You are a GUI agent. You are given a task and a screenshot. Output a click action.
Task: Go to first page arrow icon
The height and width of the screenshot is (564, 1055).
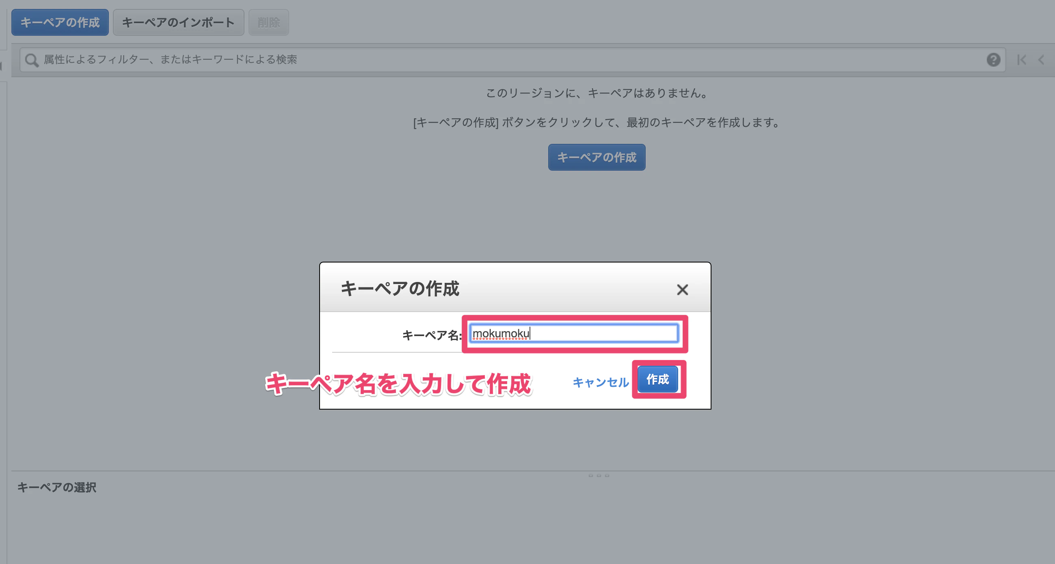1021,60
